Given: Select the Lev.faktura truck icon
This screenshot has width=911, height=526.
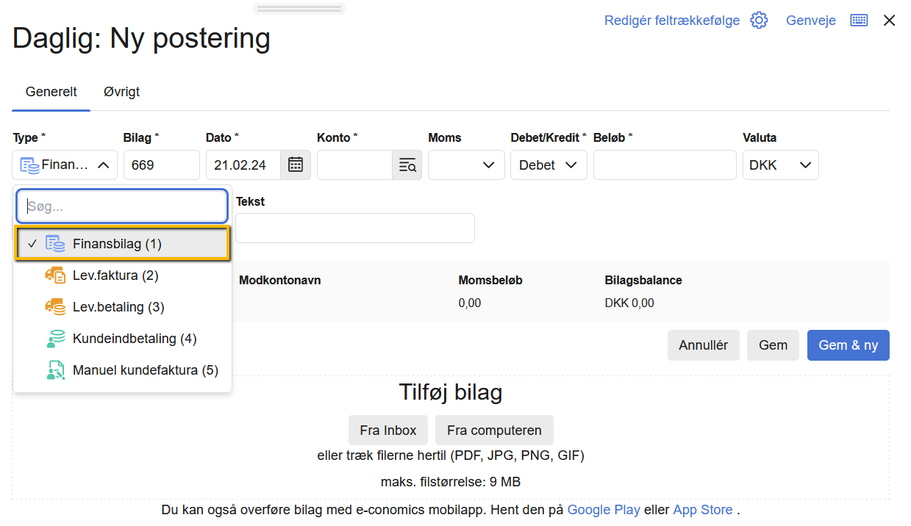Looking at the screenshot, I should (55, 275).
